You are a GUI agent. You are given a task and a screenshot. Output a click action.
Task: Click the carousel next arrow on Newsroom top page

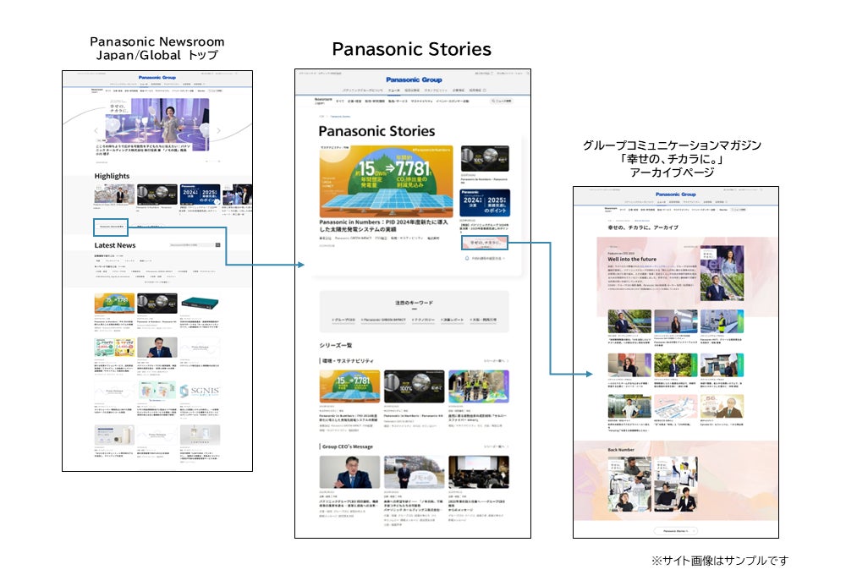tap(218, 130)
